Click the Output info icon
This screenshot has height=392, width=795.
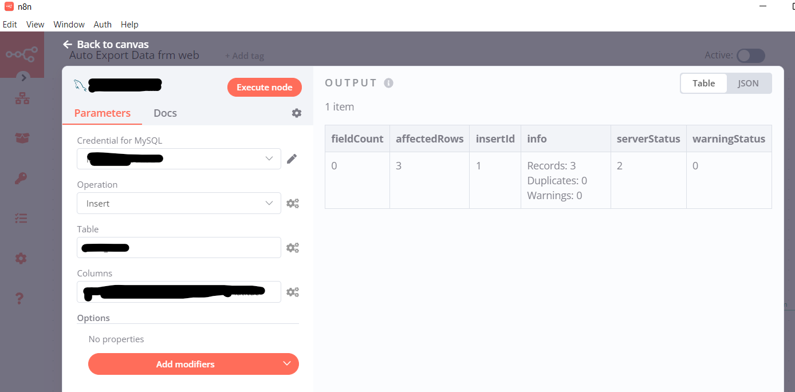[x=388, y=83]
